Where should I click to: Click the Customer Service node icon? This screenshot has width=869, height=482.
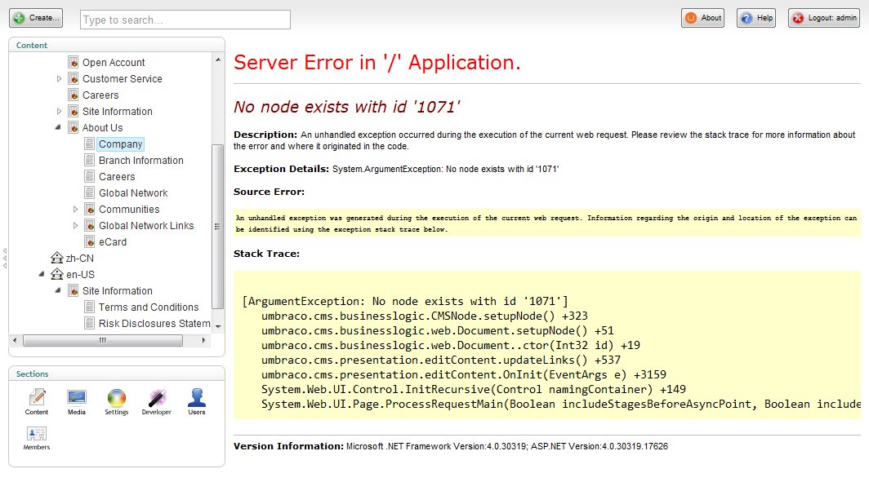tap(74, 78)
